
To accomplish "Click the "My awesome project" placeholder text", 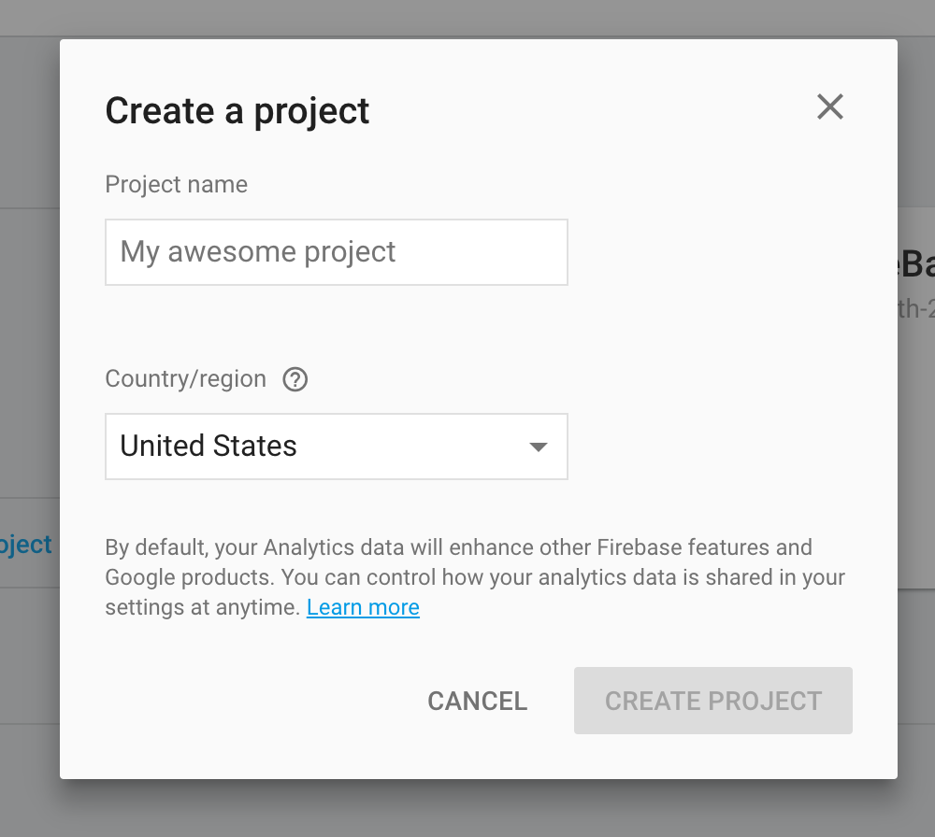I will pyautogui.click(x=258, y=252).
